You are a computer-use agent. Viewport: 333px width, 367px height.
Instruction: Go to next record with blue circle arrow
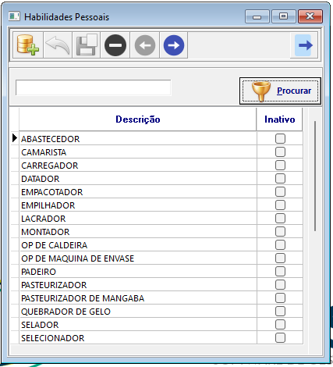174,45
